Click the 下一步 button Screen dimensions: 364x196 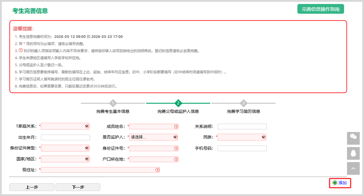(78, 187)
